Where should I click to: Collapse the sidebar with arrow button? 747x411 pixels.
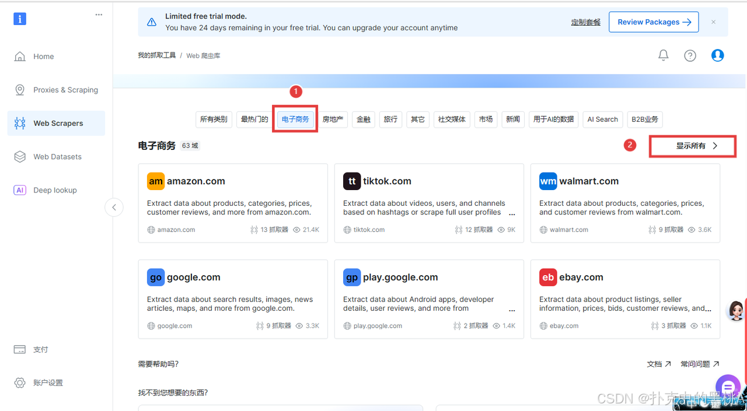(114, 207)
